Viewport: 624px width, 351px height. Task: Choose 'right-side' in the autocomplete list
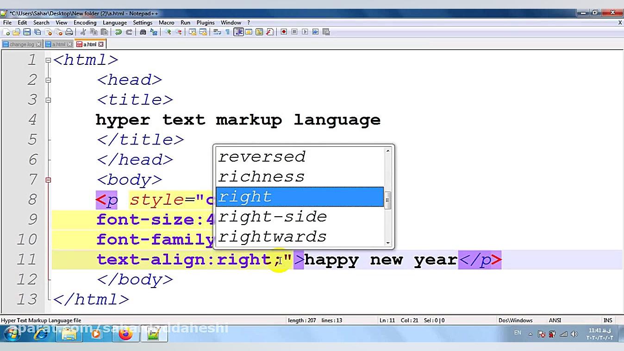300,217
